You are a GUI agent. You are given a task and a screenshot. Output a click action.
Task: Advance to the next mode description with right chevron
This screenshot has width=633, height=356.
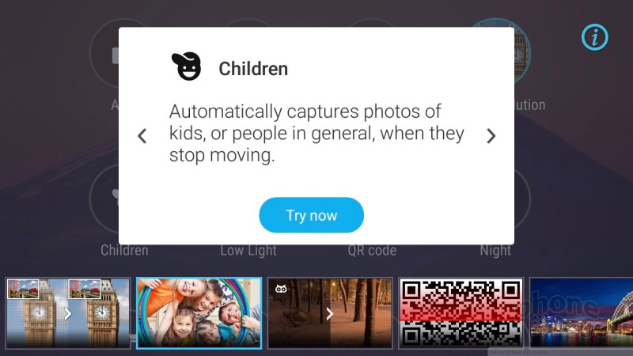tap(491, 136)
